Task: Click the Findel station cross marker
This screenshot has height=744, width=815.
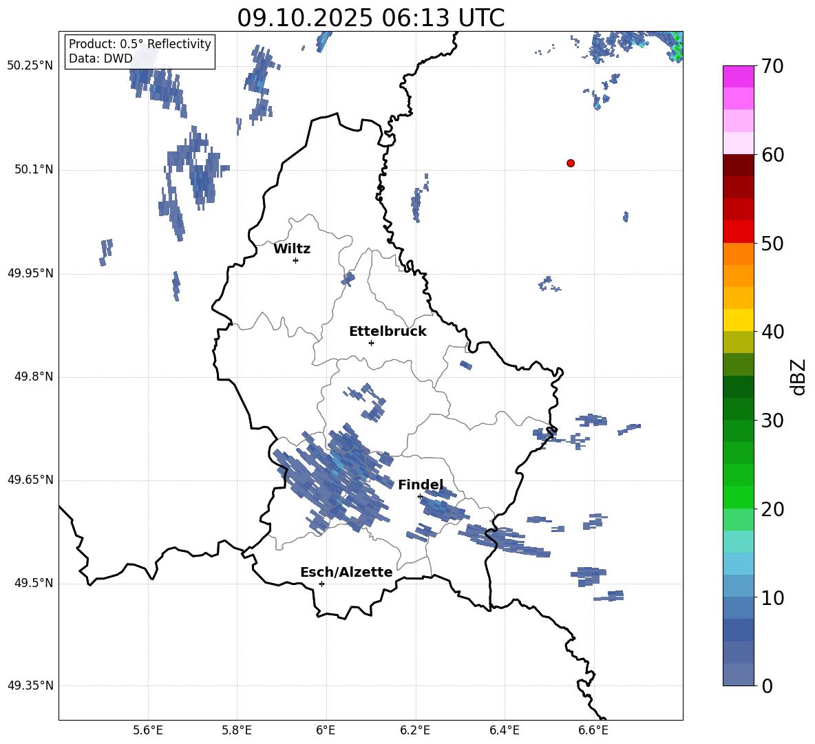Action: (x=420, y=497)
